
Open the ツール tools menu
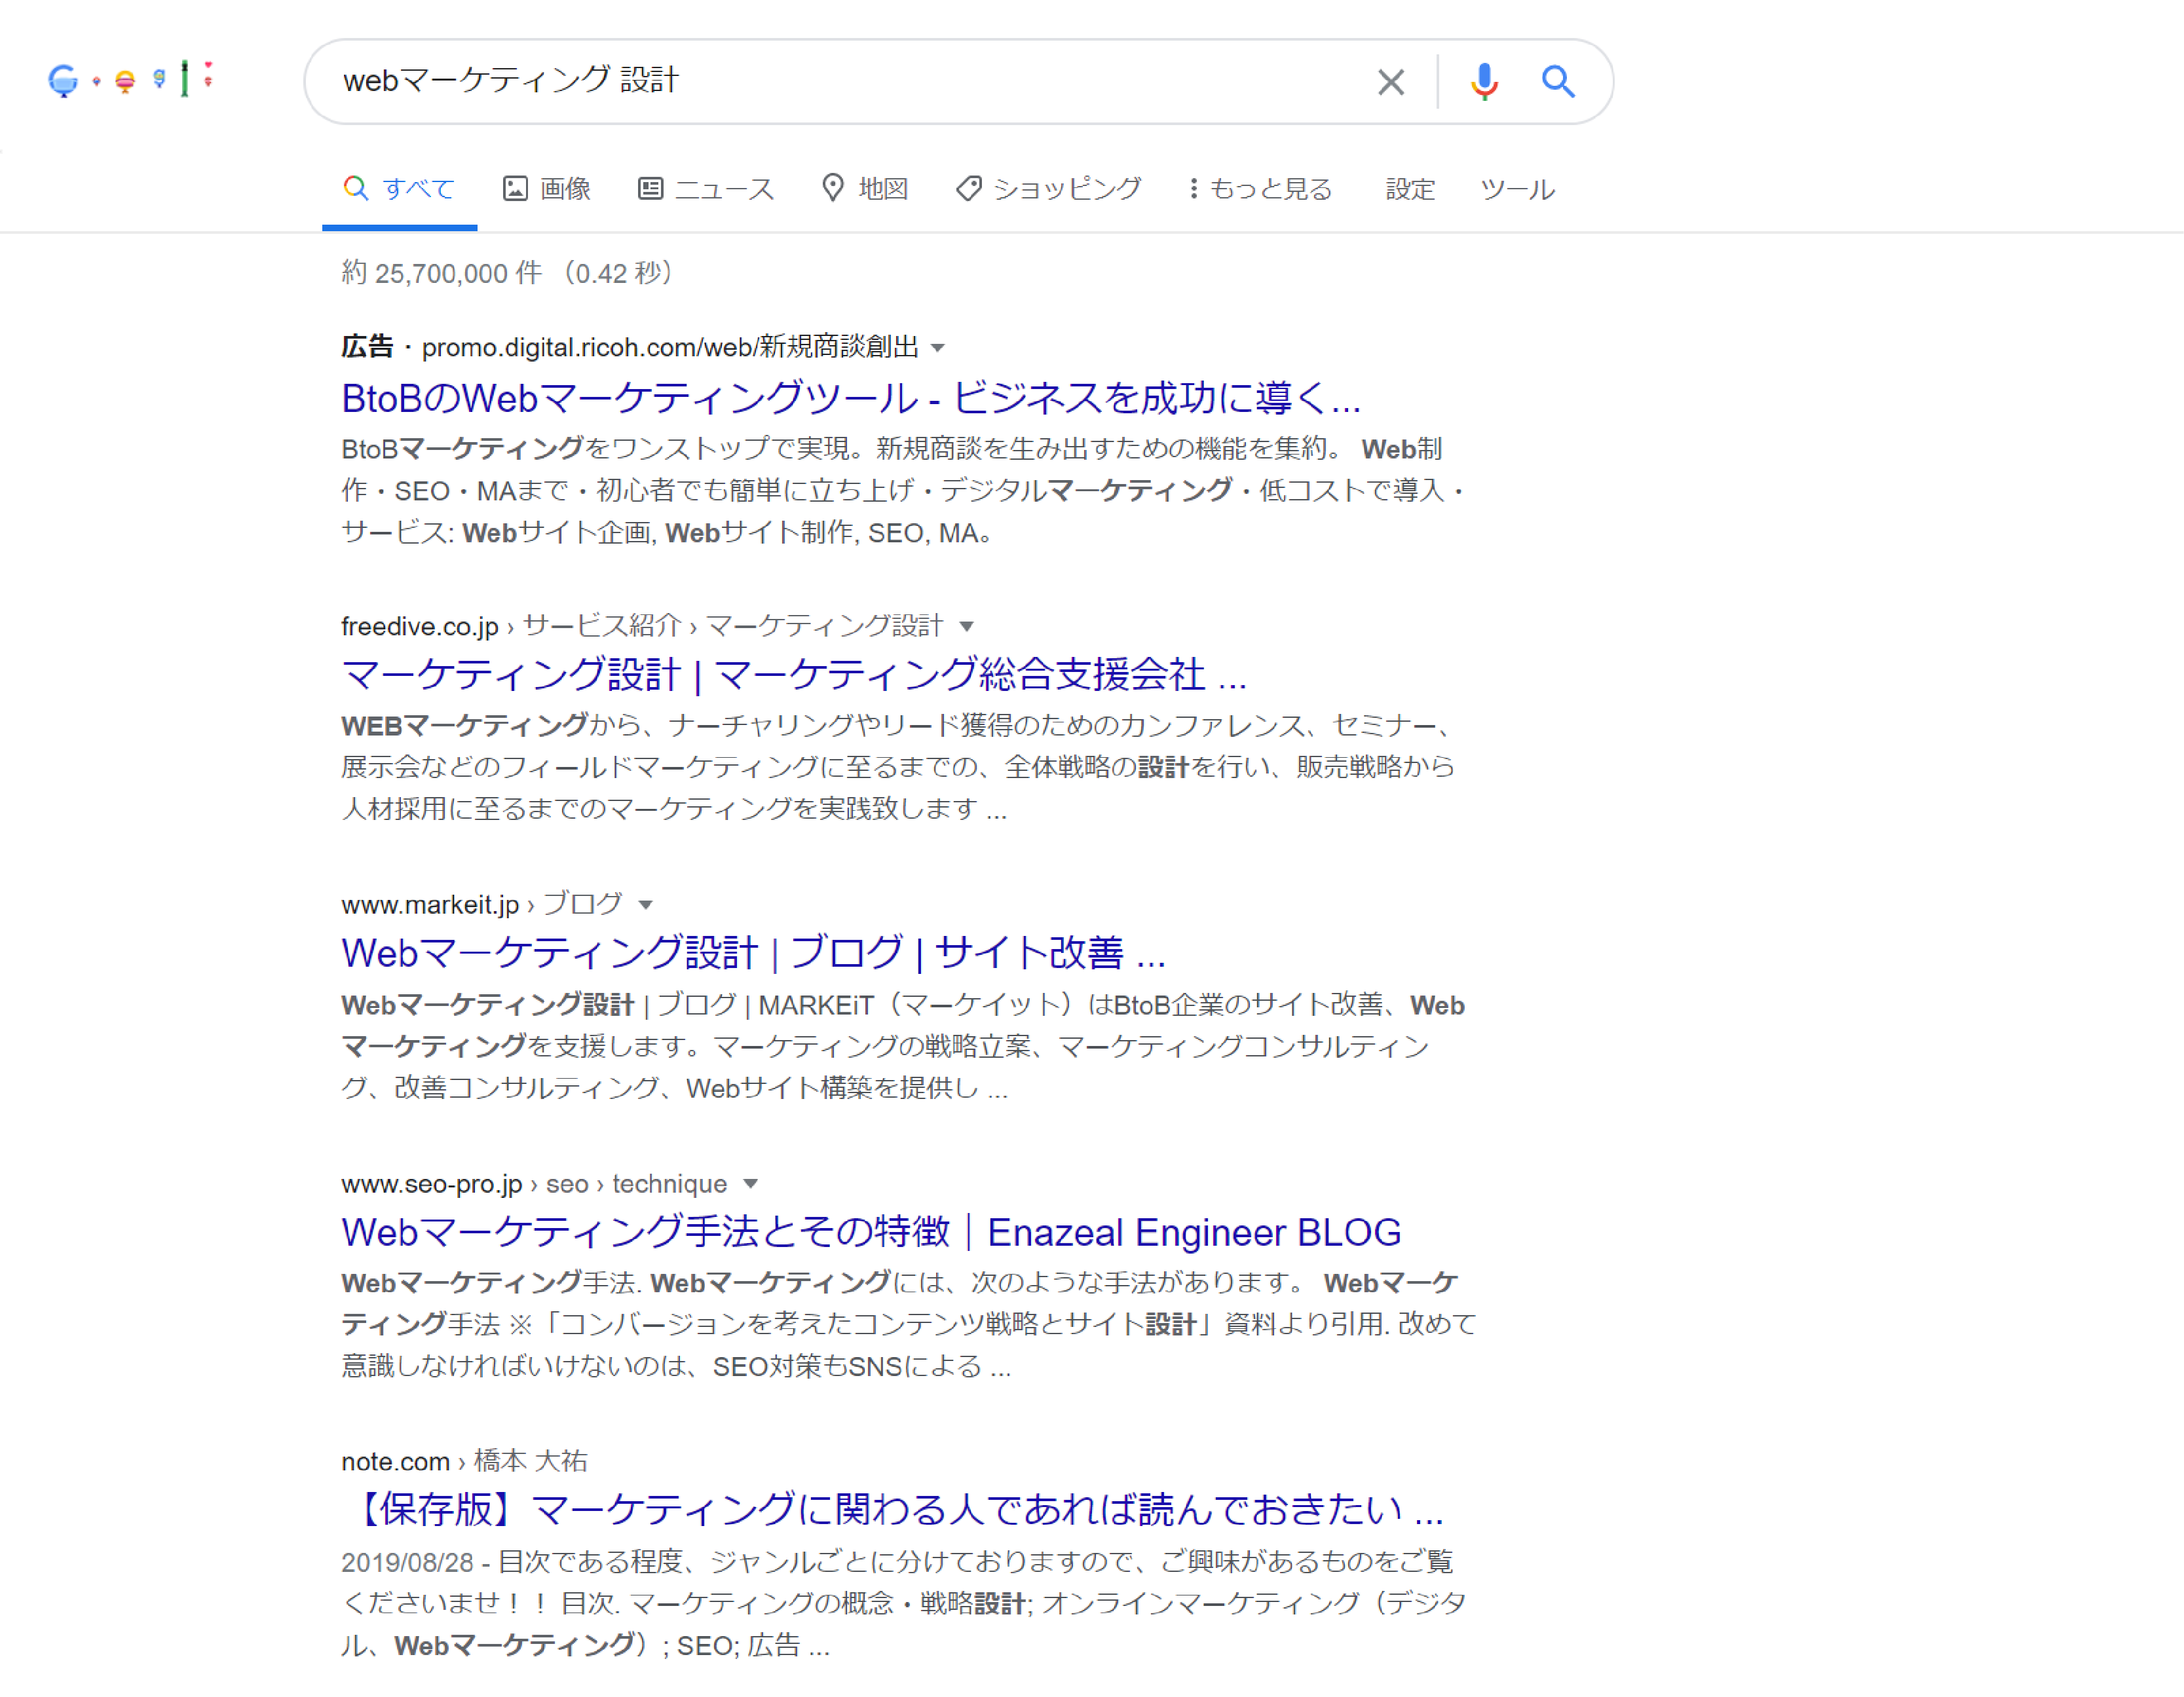tap(1516, 189)
